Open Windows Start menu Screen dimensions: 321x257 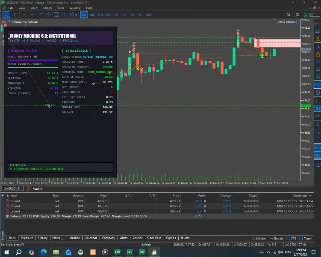(6, 252)
